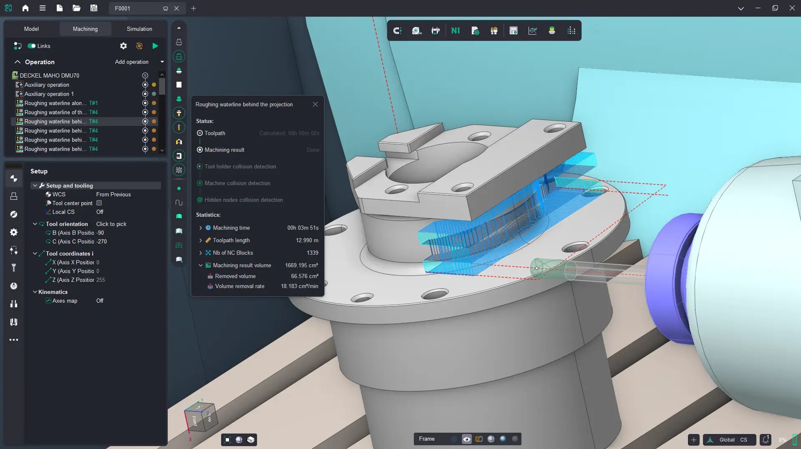Switch to the Model tab
This screenshot has width=801, height=449.
(31, 29)
